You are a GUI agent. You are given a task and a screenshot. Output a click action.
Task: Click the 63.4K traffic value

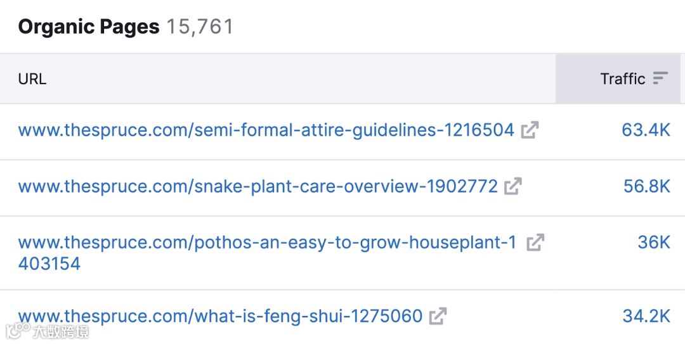point(646,130)
